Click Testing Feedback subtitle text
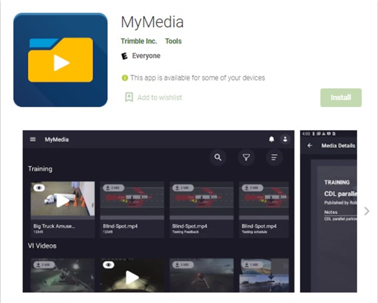378x303 pixels. click(185, 232)
